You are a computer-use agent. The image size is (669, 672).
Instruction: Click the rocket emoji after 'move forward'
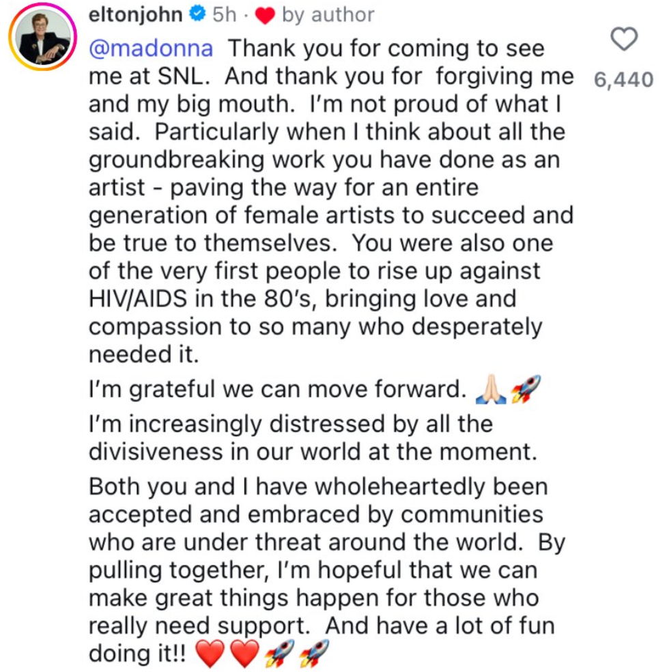(525, 389)
